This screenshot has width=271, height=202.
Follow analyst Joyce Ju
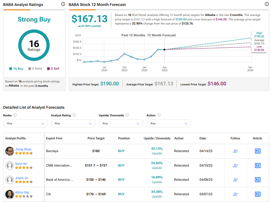235,180
